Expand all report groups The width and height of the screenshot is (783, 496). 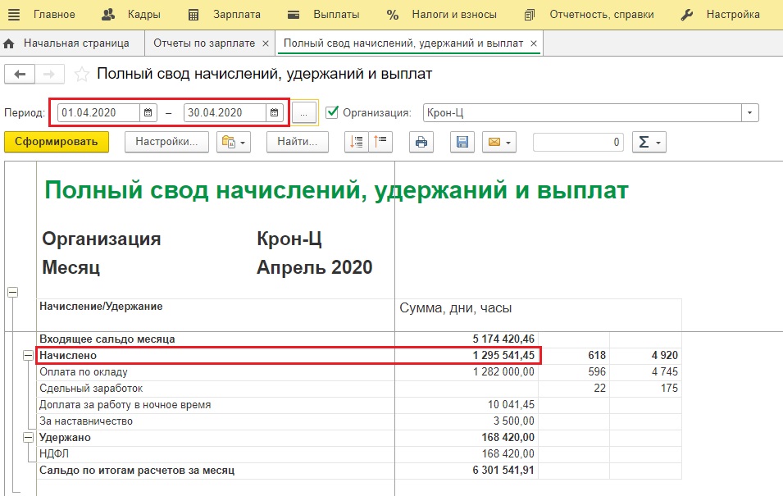pyautogui.click(x=357, y=142)
